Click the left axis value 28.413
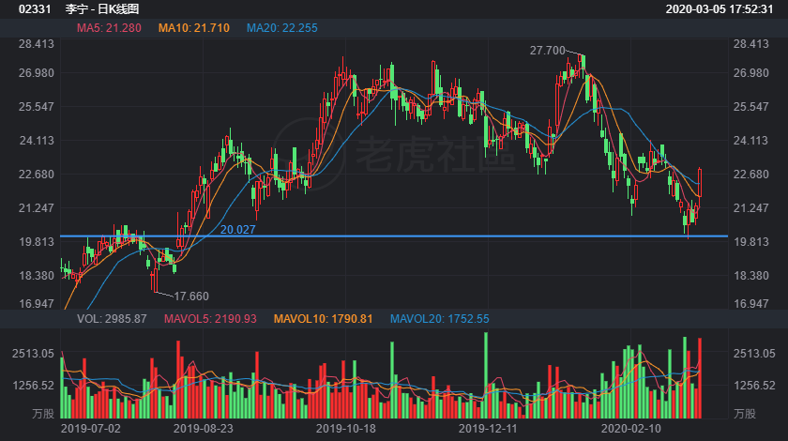 click(37, 44)
